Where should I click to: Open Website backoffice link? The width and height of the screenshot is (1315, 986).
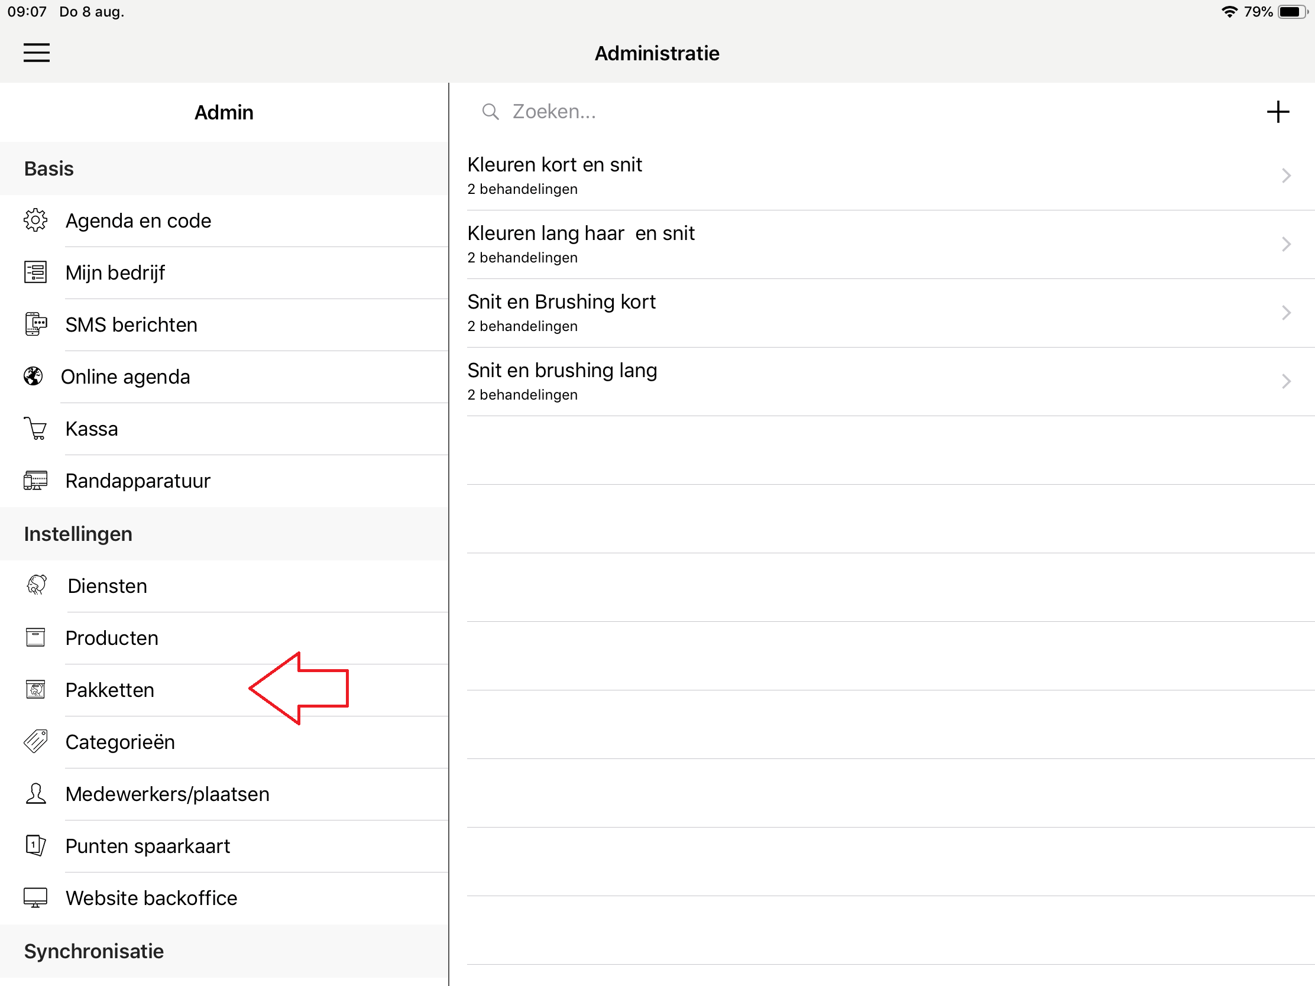[x=151, y=897]
